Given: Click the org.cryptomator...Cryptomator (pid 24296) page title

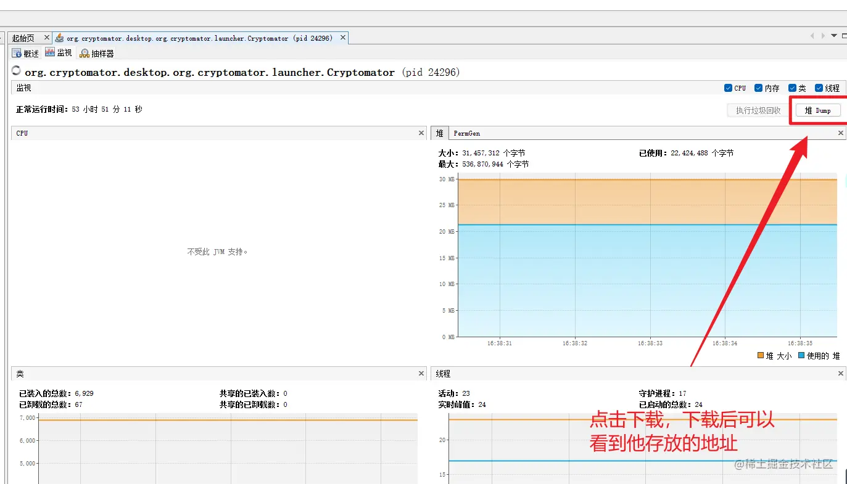Looking at the screenshot, I should coord(242,72).
